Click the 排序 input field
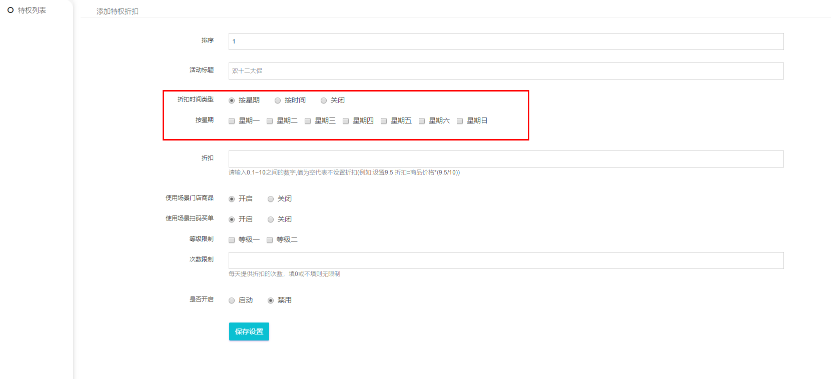Viewport: 831px width, 379px height. pyautogui.click(x=505, y=41)
